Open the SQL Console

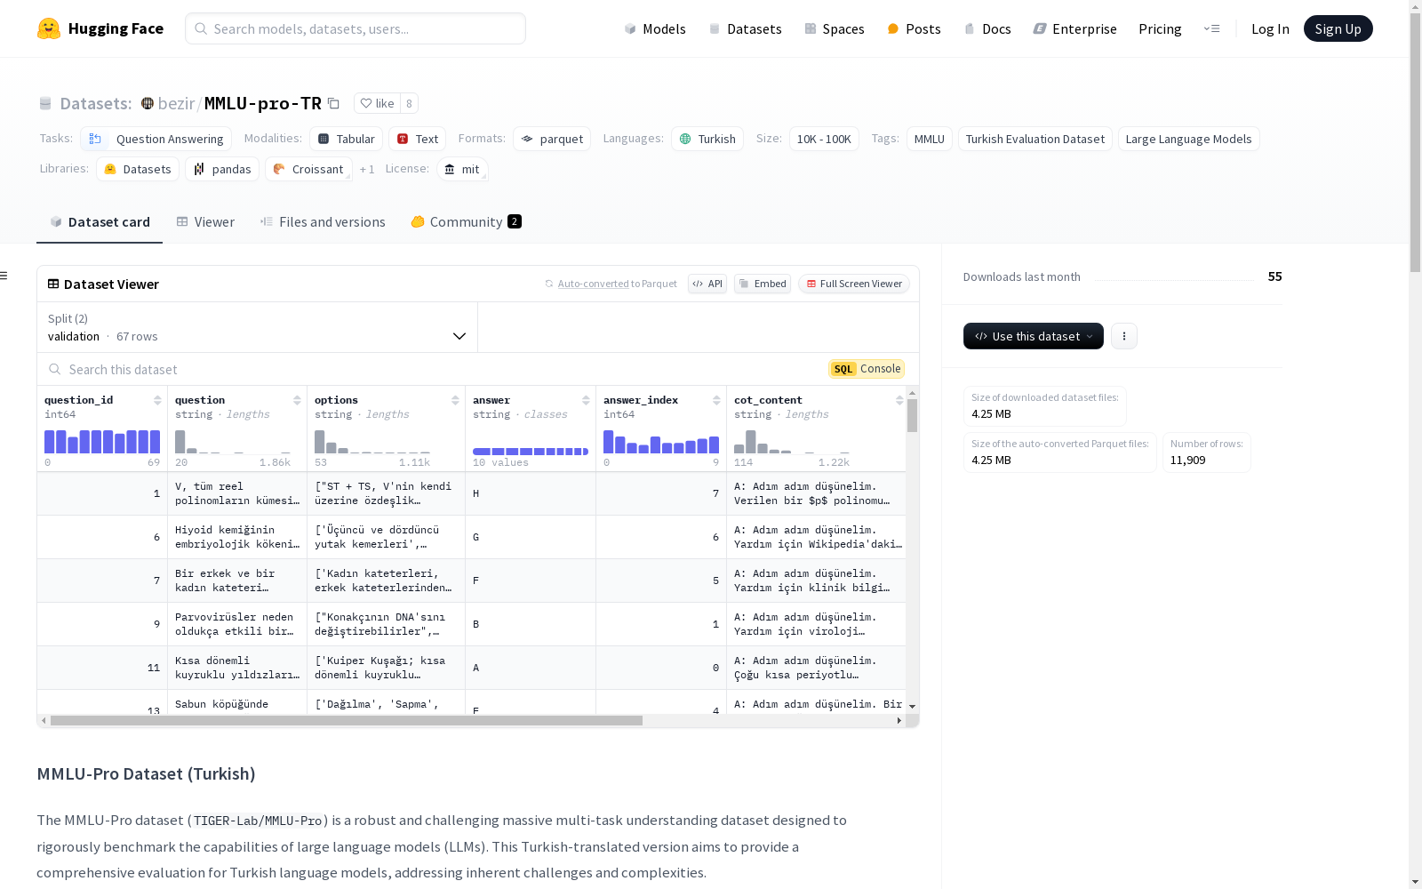coord(867,369)
